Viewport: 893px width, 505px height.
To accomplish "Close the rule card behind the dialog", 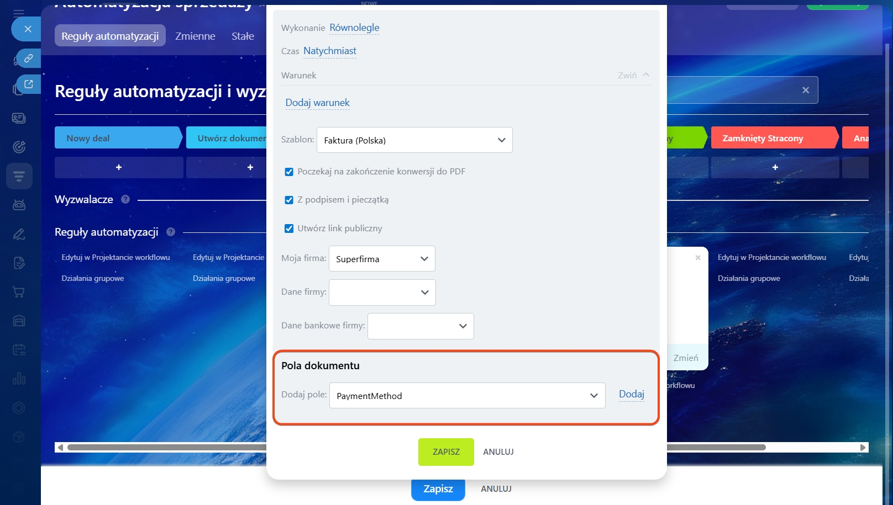I will [698, 258].
